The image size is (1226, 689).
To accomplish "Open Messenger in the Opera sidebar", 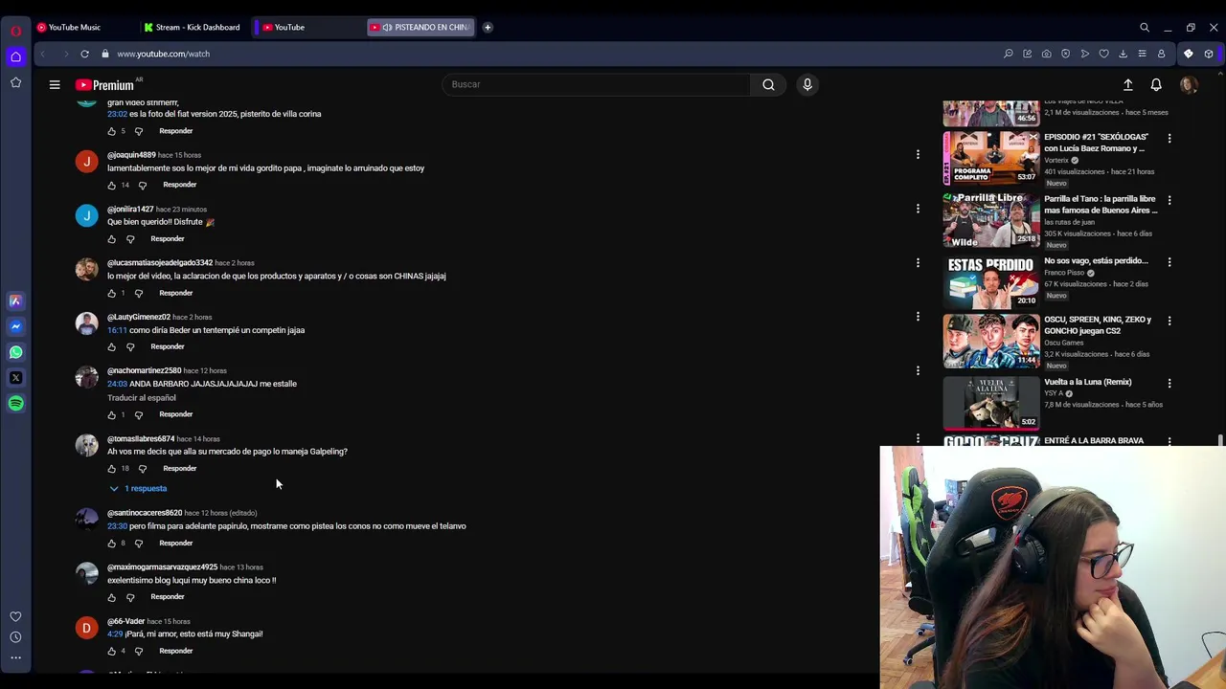I will click(15, 326).
